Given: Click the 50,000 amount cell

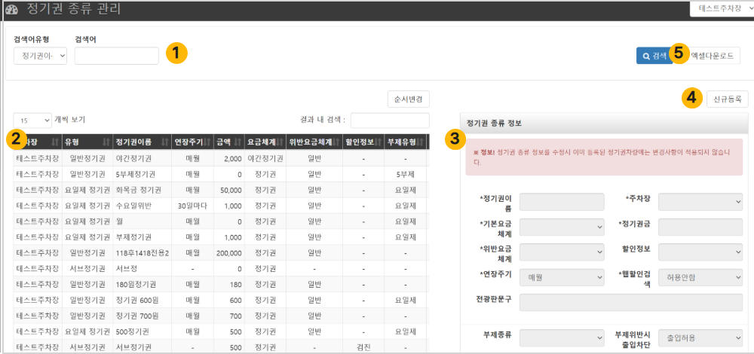Looking at the screenshot, I should (229, 190).
